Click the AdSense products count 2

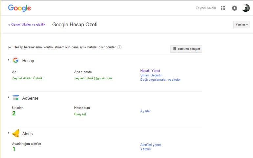(14, 113)
